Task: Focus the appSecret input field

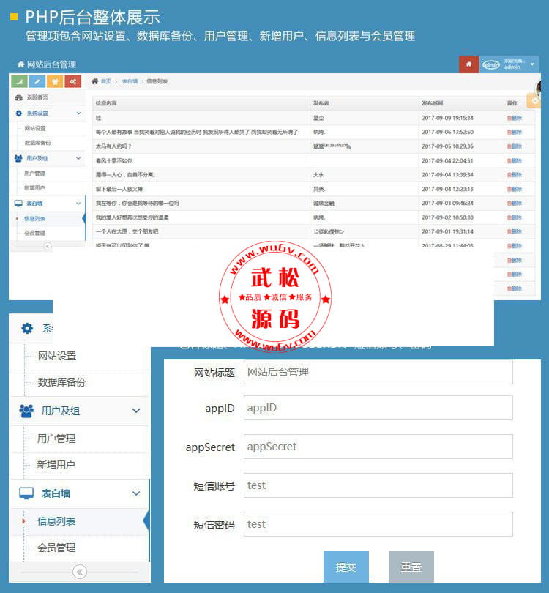Action: coord(378,447)
